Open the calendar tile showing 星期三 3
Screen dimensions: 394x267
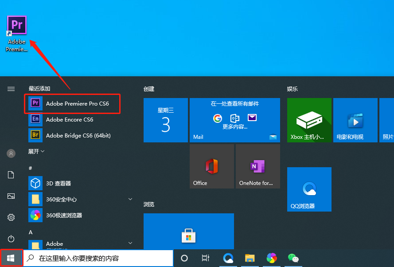point(166,120)
